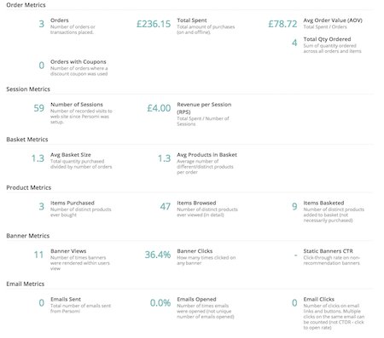
Task: Click the Basket Metrics section heading
Action: [x=27, y=140]
